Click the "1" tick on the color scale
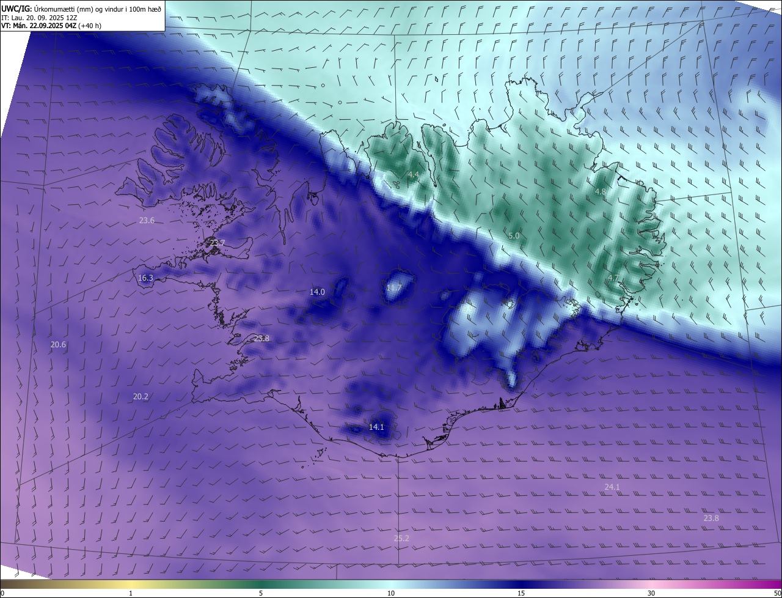 (x=131, y=593)
